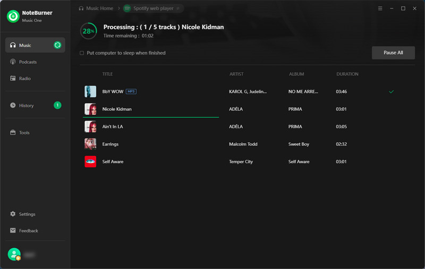Click the Radio icon in sidebar

click(x=13, y=78)
